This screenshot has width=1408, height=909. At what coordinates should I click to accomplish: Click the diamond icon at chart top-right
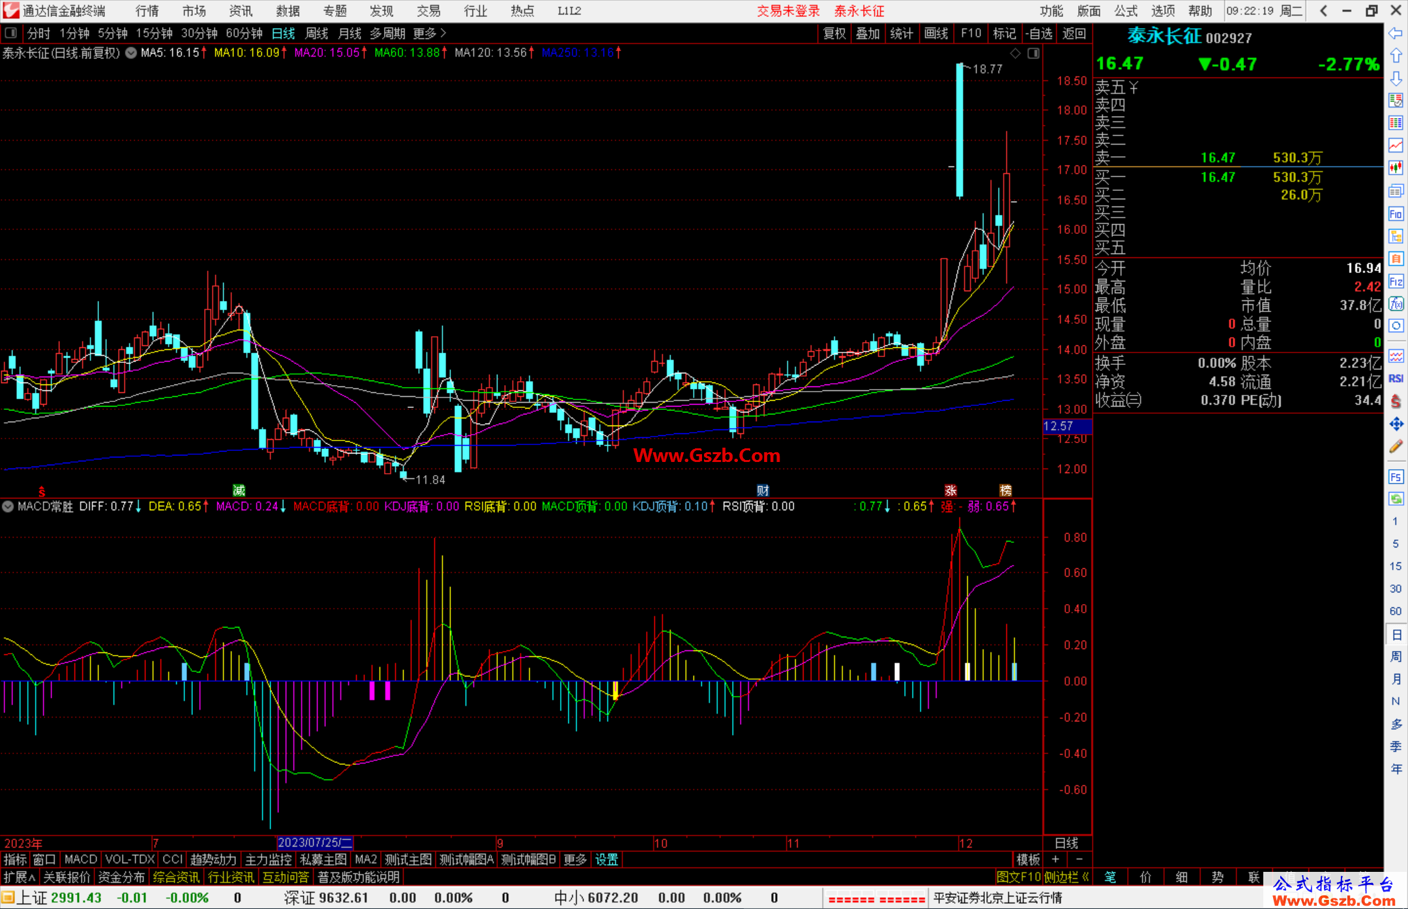coord(1016,53)
